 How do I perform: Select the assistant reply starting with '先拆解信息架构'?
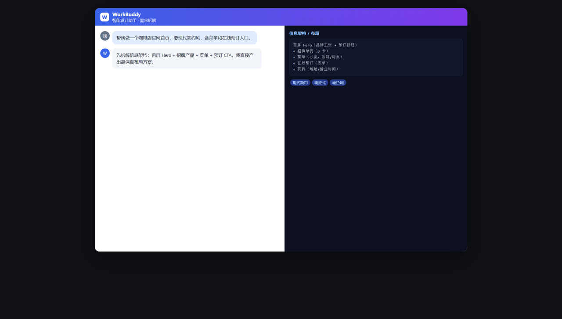(187, 58)
